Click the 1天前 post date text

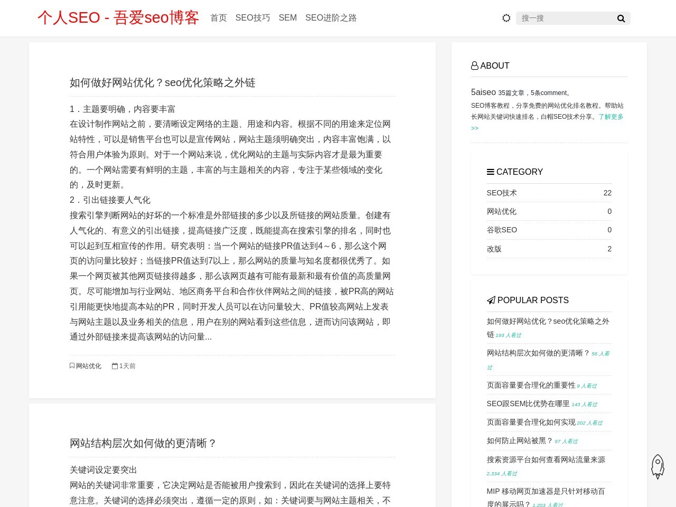[127, 366]
